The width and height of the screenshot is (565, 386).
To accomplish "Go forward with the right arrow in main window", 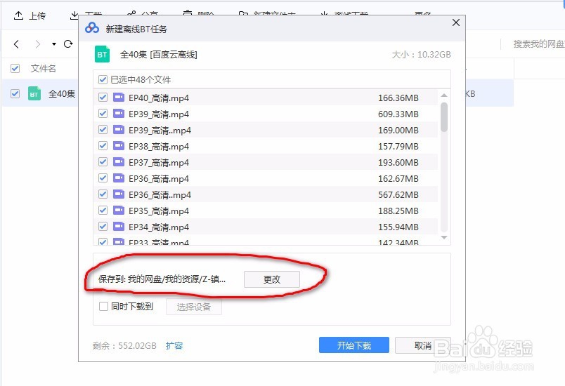I will pyautogui.click(x=37, y=44).
